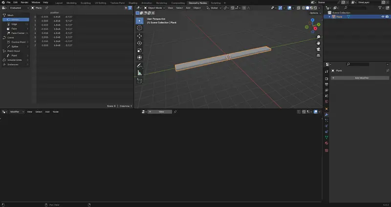Open the Modifier wrench properties tab
The height and width of the screenshot is (207, 391).
[x=326, y=114]
